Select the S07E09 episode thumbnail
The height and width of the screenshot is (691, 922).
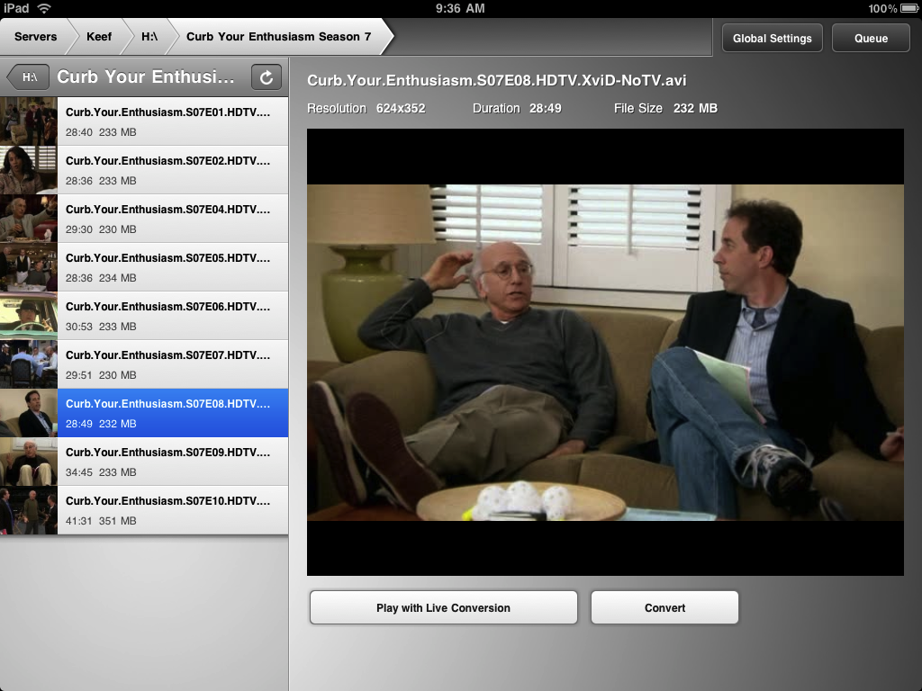pos(29,462)
